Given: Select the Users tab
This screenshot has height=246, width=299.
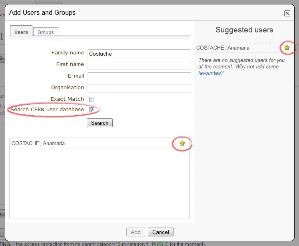Looking at the screenshot, I should pos(21,32).
